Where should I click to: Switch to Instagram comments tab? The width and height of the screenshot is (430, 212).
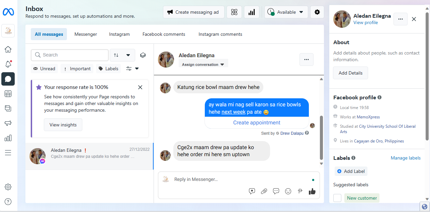221,34
